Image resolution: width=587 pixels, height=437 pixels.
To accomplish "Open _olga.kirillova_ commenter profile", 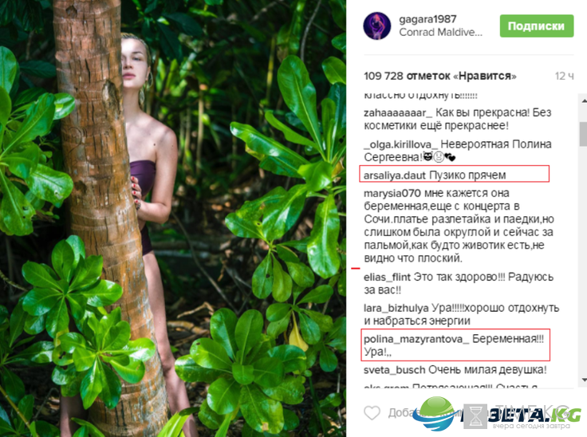I will coord(401,144).
